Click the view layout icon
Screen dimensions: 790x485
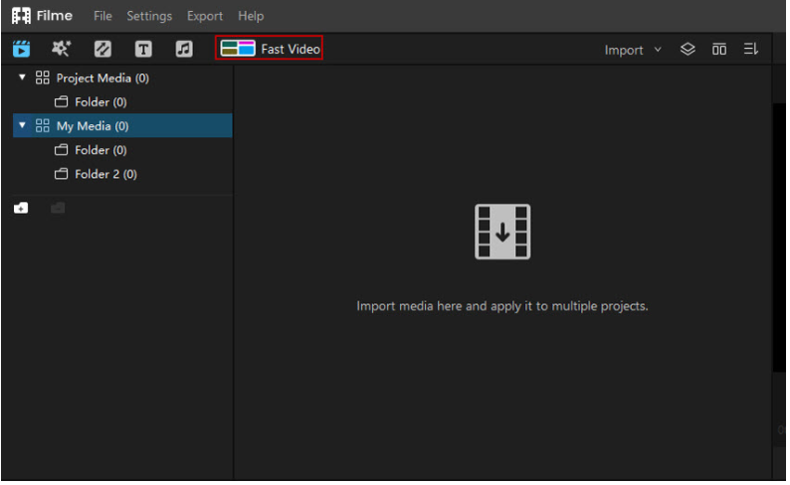point(719,49)
